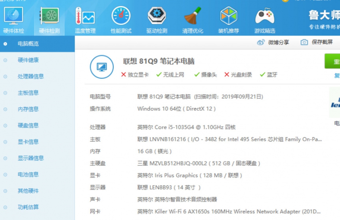This screenshot has height=220, width=340.
Task: Launch 性能测试 performance test
Action: click(x=121, y=20)
